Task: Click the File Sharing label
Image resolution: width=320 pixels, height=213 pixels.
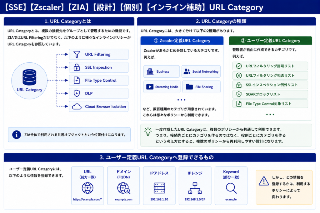Action: point(204,87)
